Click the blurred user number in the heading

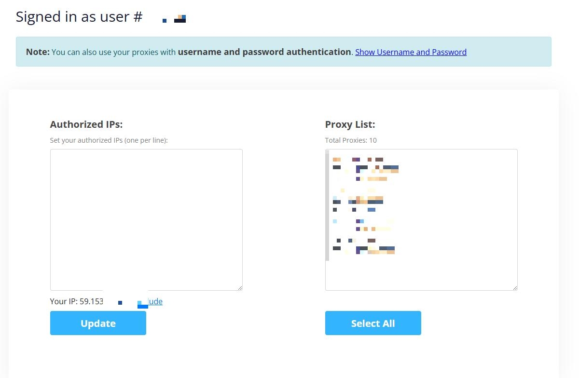coord(174,19)
